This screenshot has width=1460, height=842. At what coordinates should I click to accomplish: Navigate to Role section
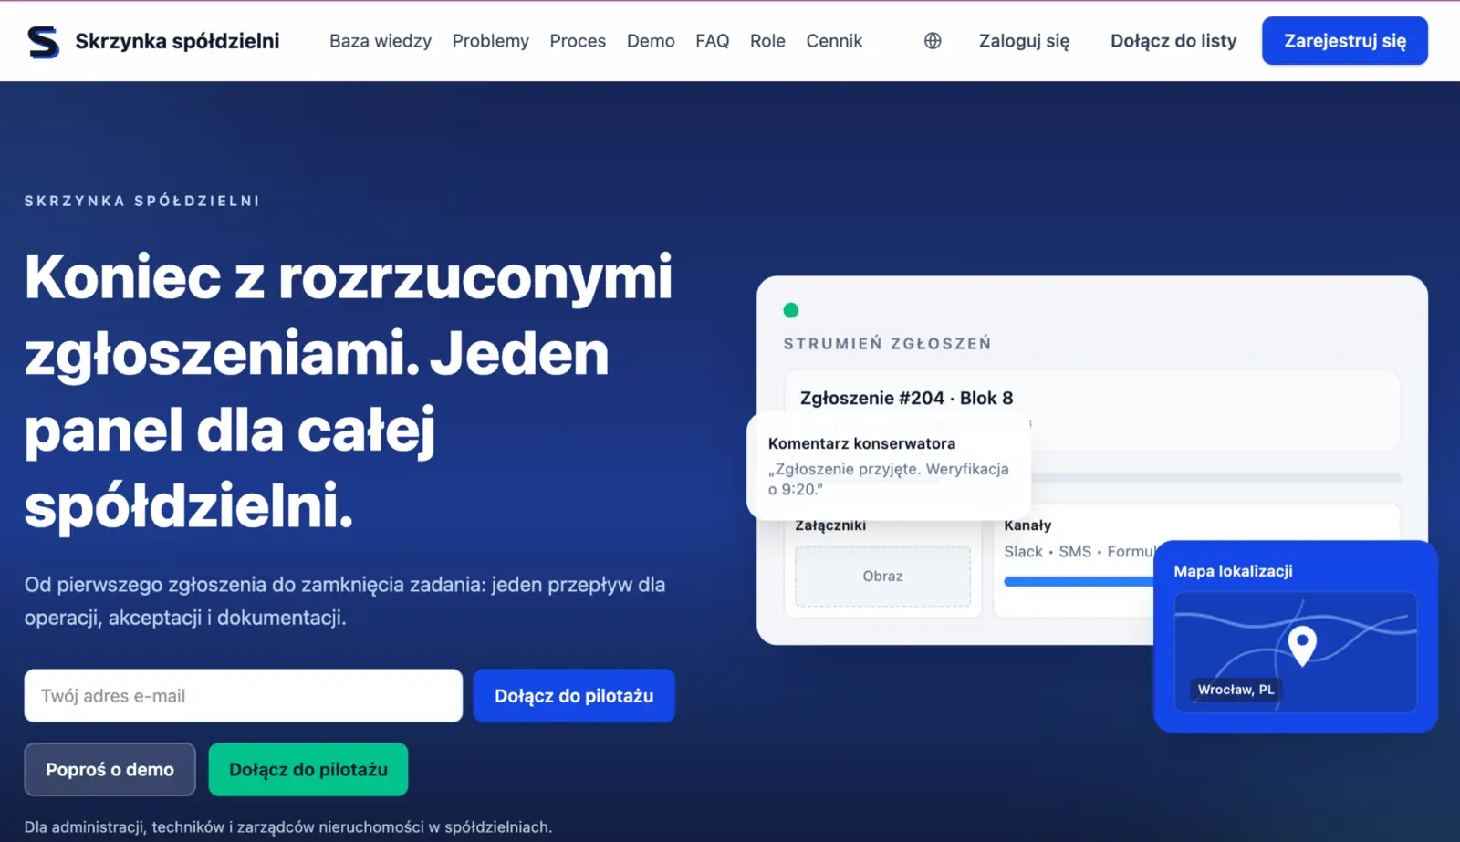pos(767,41)
